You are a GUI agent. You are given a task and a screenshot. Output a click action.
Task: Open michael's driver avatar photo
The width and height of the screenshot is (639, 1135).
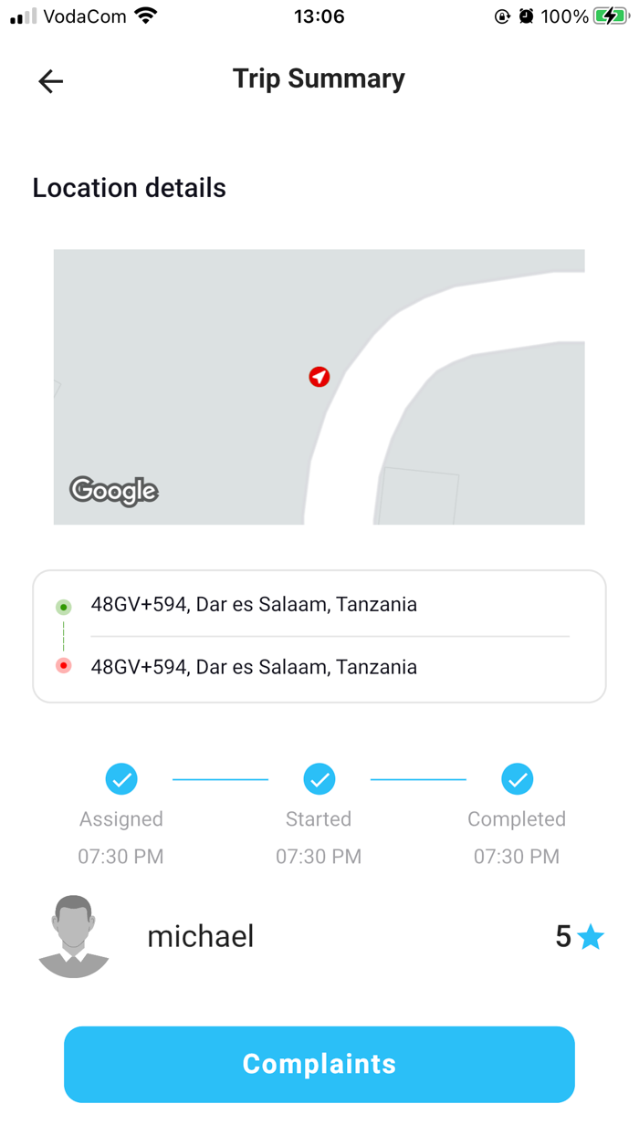coord(74,936)
